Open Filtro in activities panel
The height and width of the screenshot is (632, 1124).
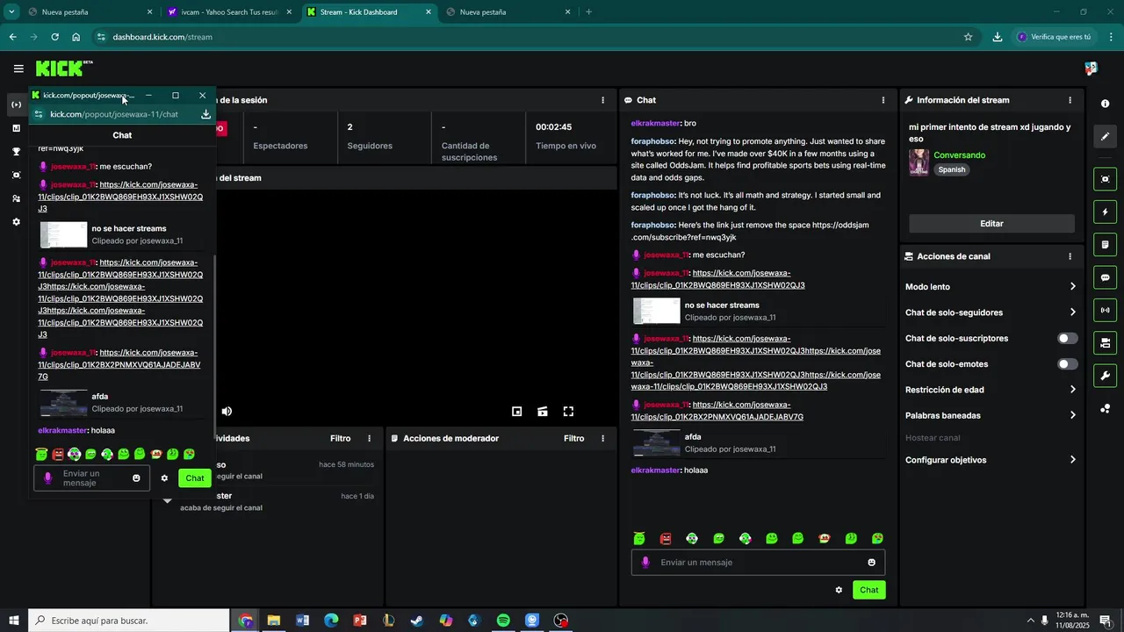[340, 438]
